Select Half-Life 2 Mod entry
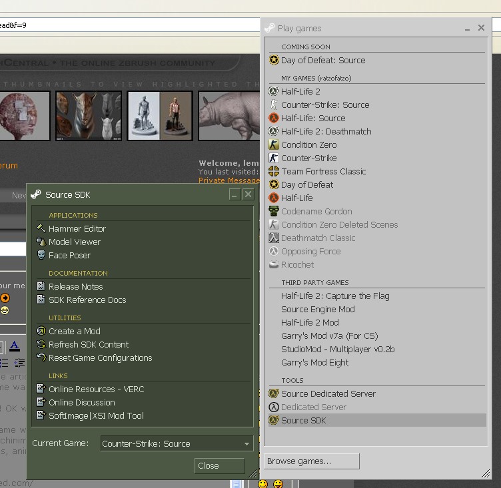501x488 pixels. click(x=310, y=323)
